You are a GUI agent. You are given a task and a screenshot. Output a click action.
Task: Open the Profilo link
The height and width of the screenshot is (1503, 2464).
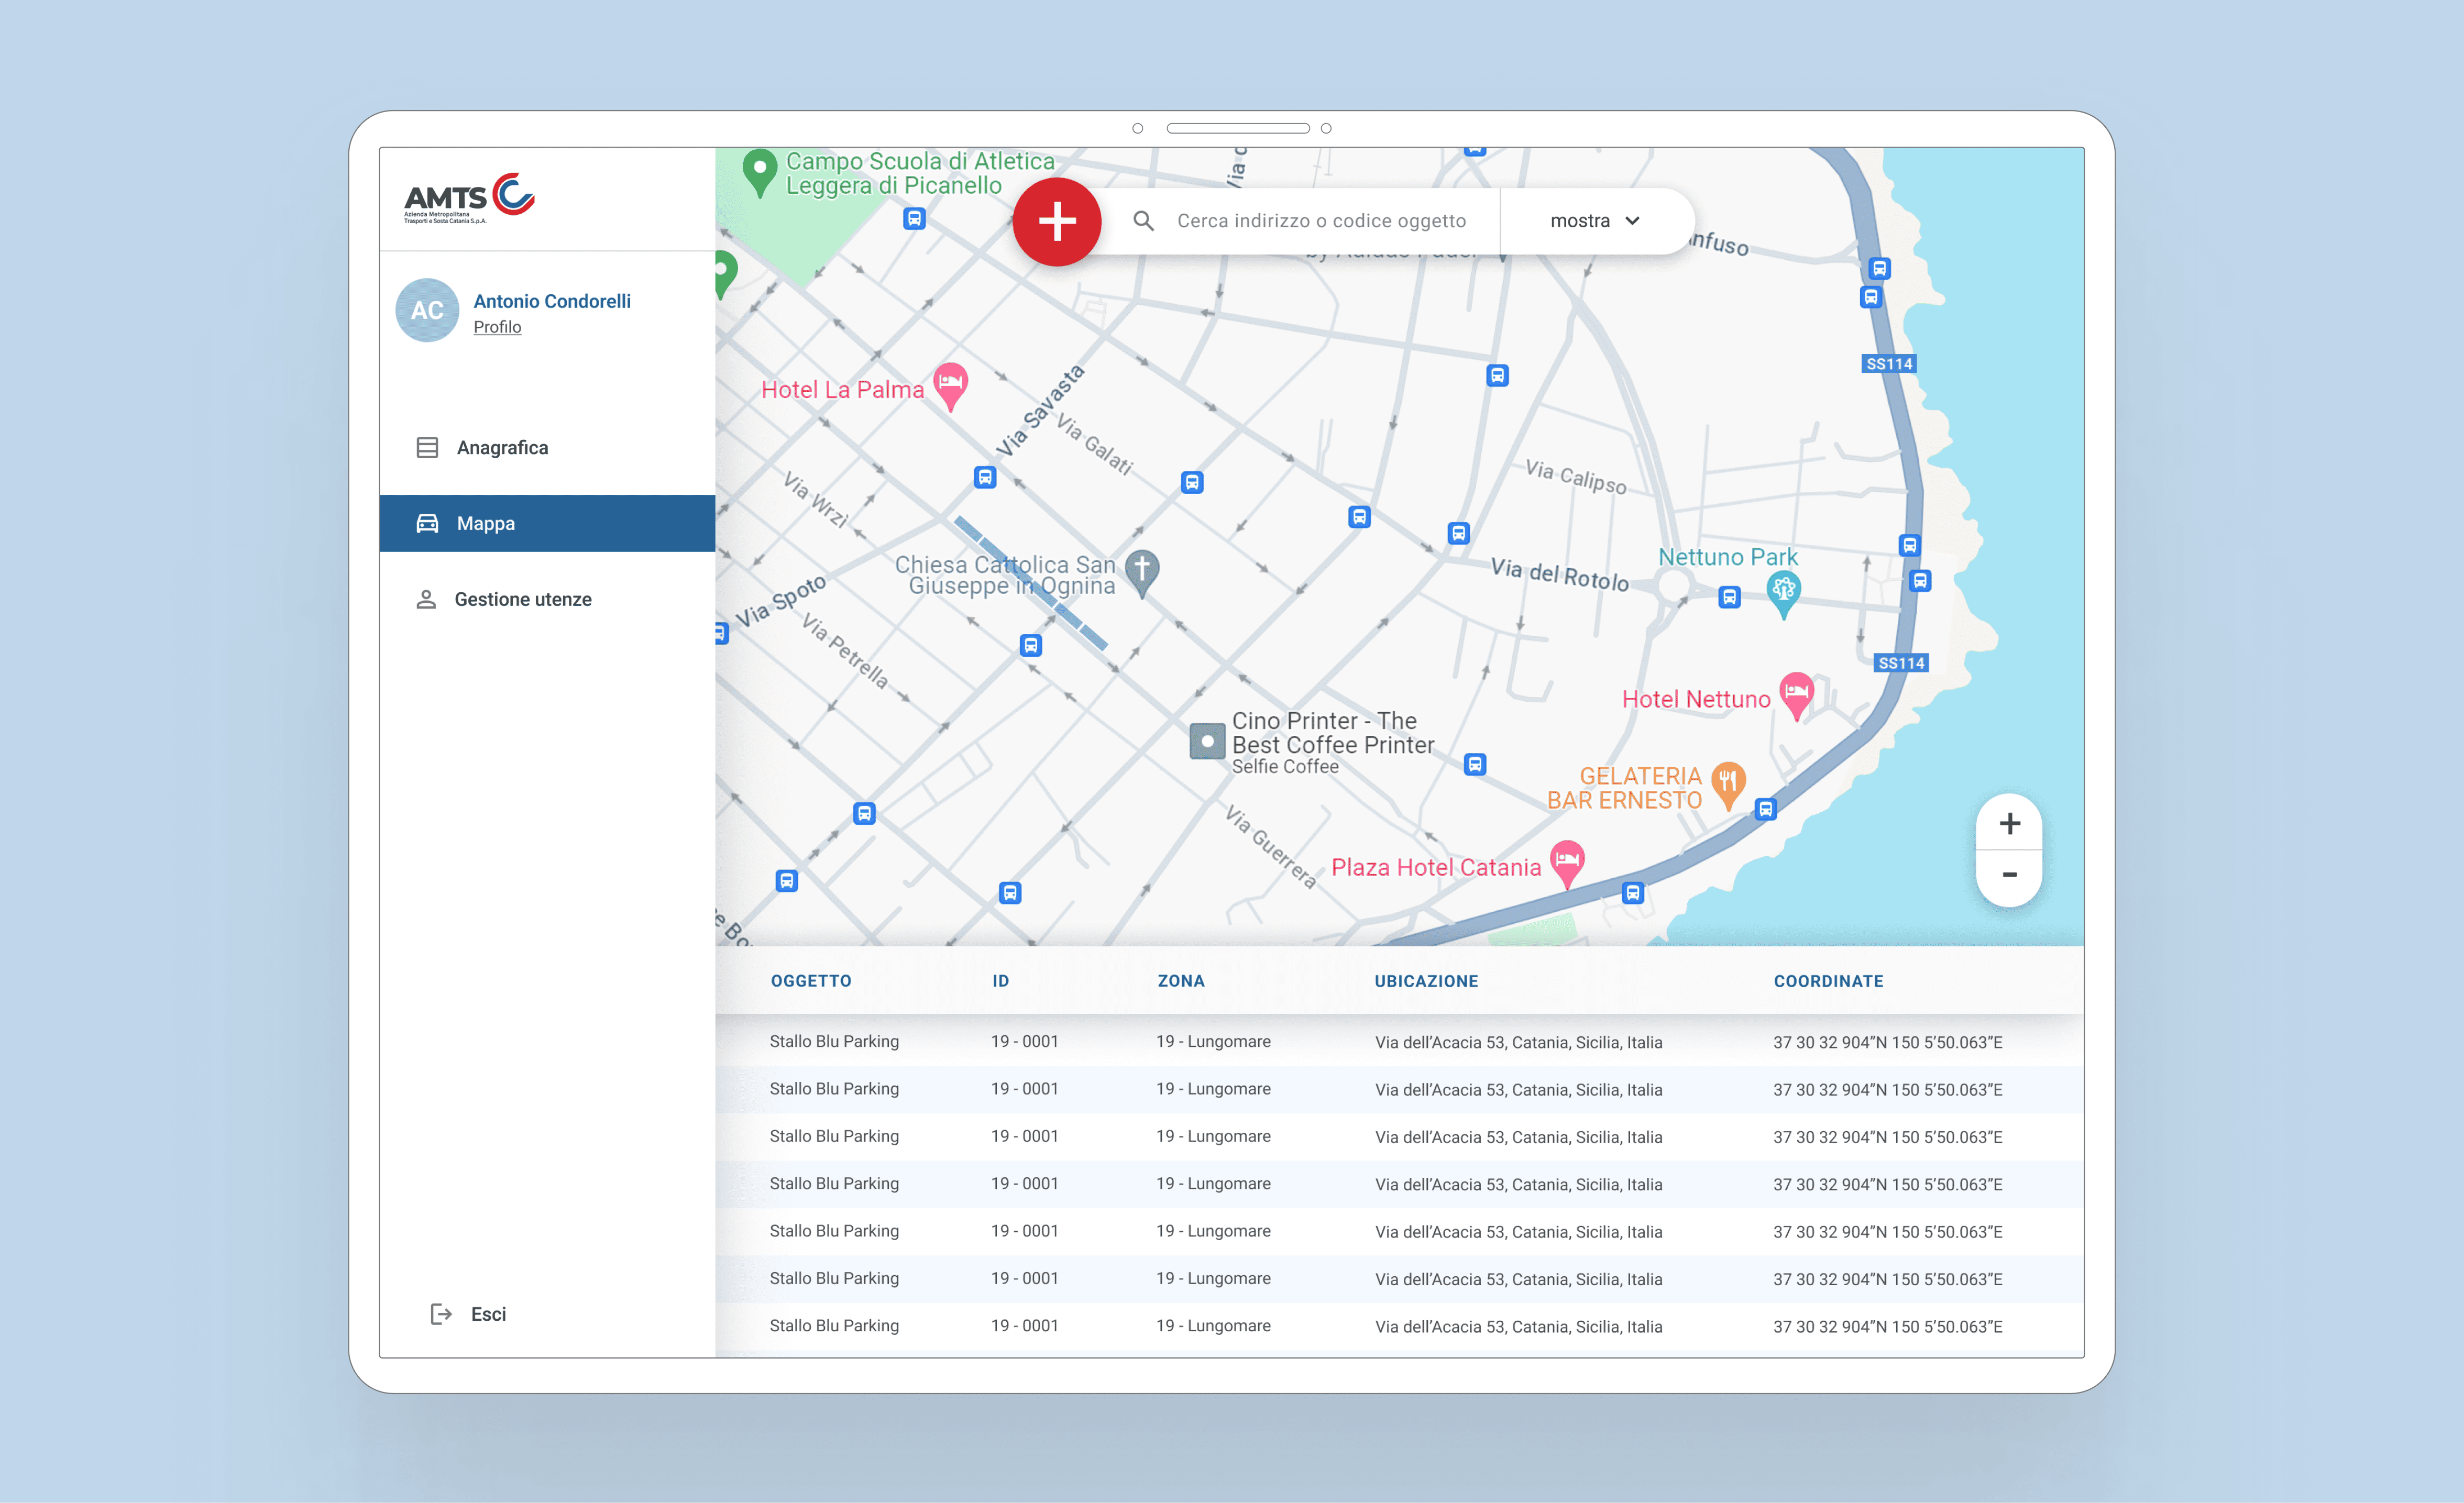497,327
